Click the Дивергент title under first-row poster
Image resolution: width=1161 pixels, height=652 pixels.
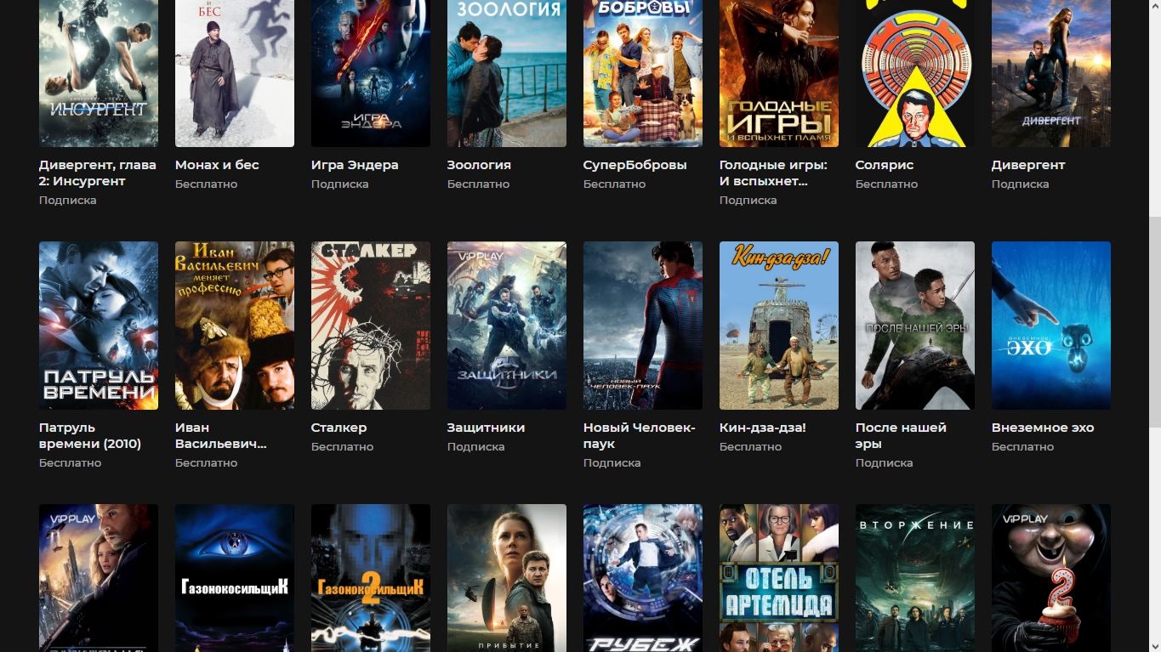tap(1028, 165)
